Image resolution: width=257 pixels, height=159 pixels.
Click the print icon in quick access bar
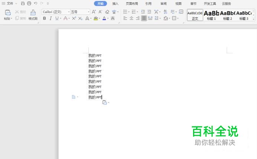pyautogui.click(x=29, y=3)
